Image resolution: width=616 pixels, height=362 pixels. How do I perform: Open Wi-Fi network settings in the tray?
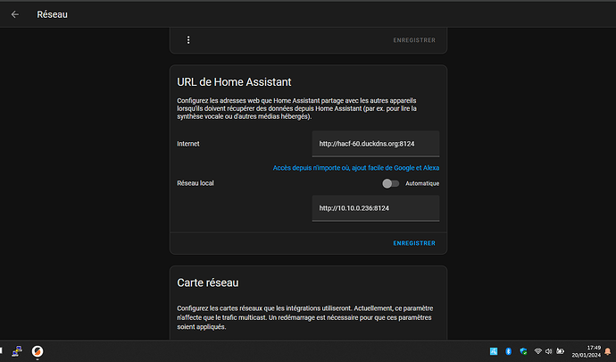tap(537, 351)
